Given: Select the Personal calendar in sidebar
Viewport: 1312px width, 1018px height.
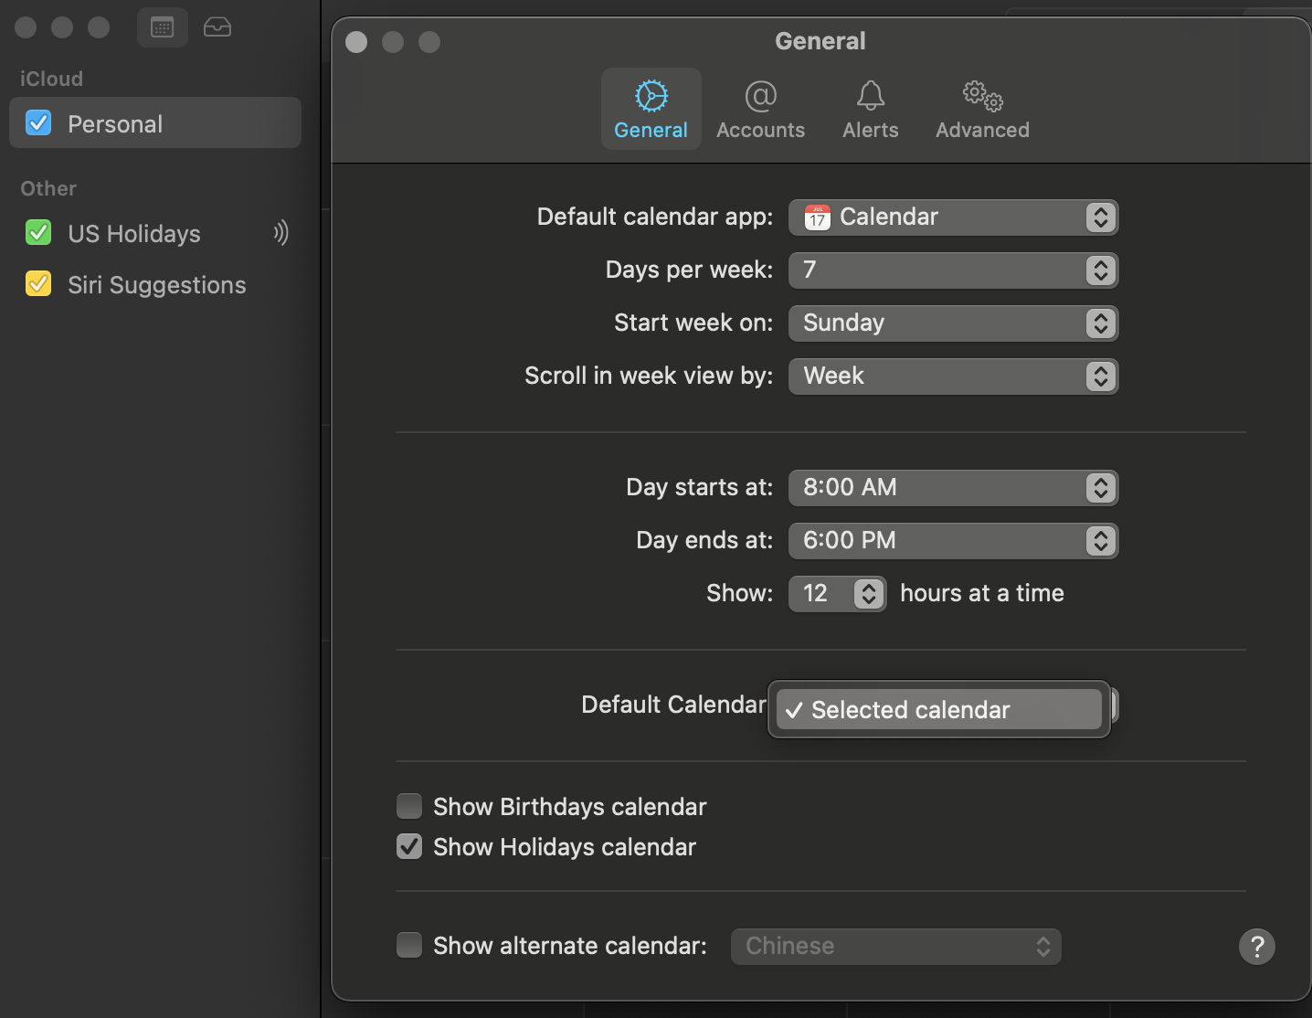Looking at the screenshot, I should coord(115,123).
